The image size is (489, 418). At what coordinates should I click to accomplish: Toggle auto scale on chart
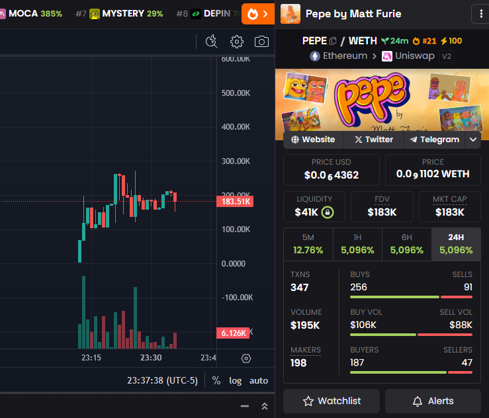259,380
